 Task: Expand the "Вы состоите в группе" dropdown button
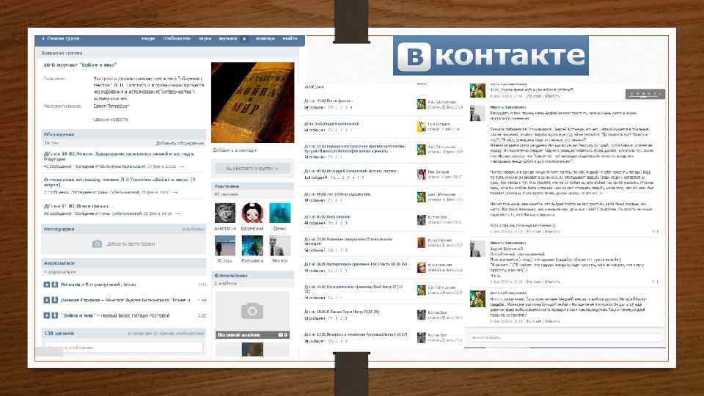coord(252,169)
